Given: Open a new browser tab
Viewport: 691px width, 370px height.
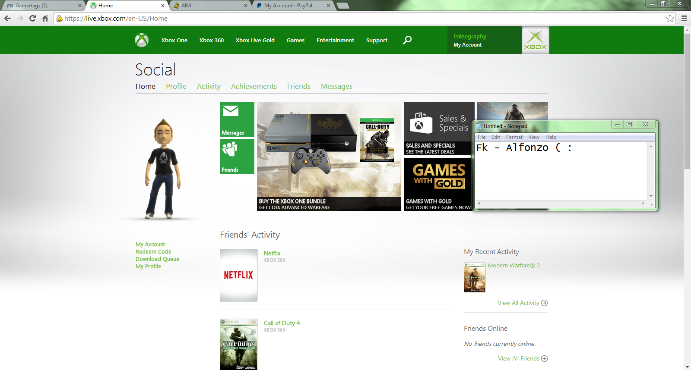Looking at the screenshot, I should pos(342,6).
